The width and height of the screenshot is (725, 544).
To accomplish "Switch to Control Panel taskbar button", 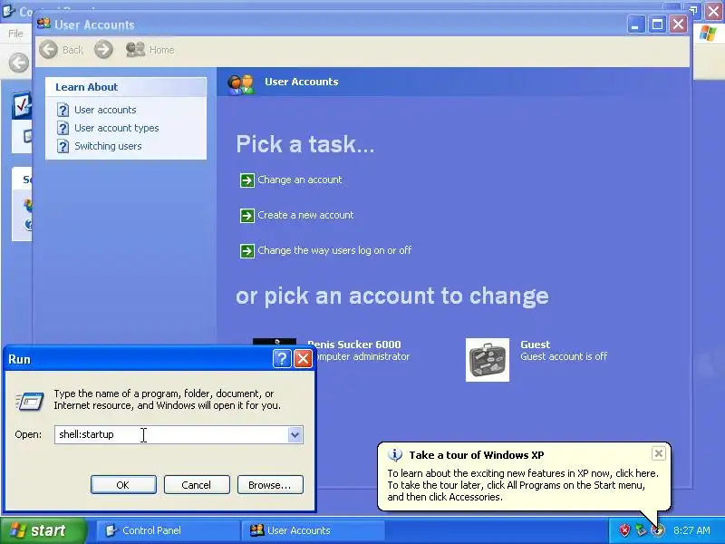I will coord(167,530).
